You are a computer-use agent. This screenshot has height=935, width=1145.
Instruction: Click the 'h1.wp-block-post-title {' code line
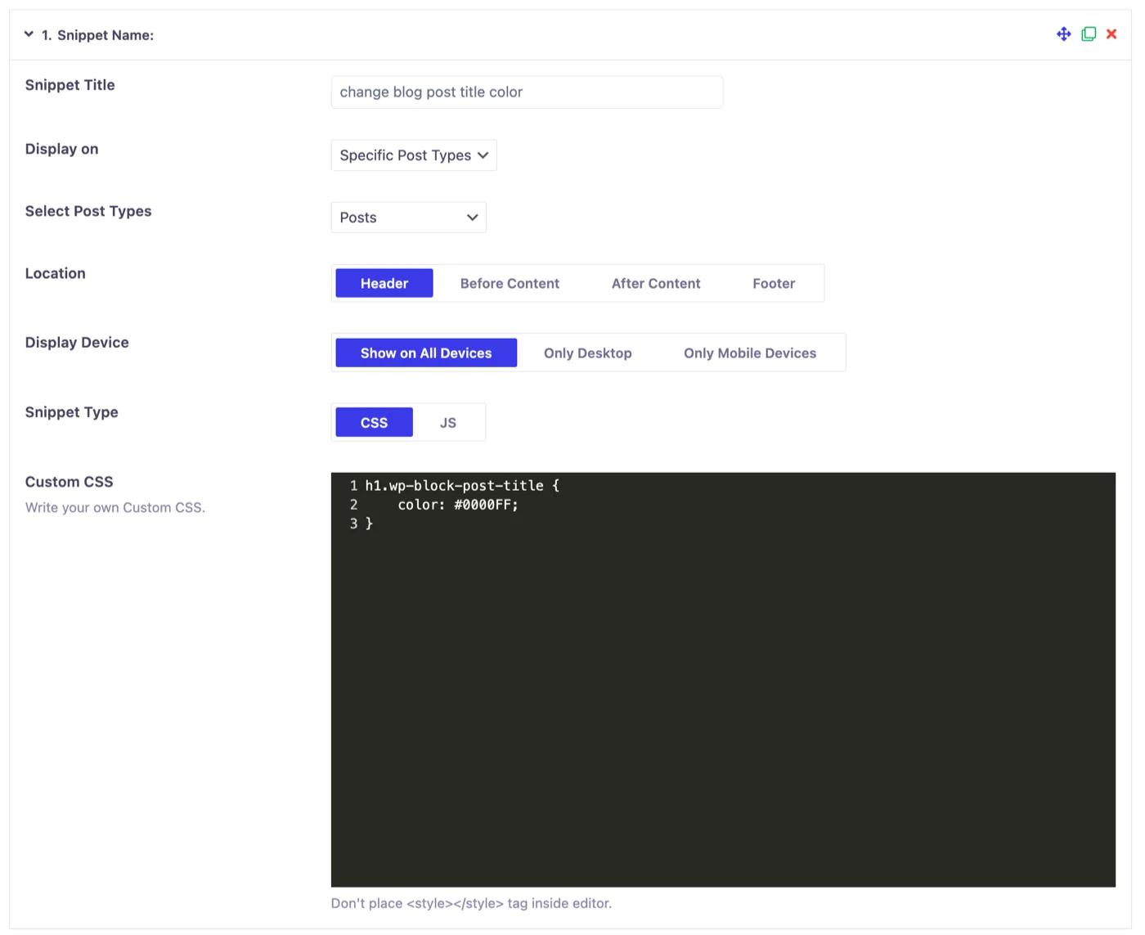(462, 485)
